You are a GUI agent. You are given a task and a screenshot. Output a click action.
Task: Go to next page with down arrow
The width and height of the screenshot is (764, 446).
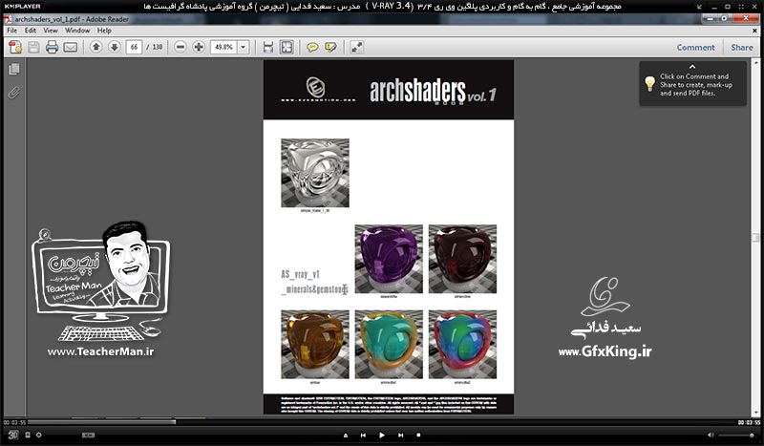click(115, 47)
